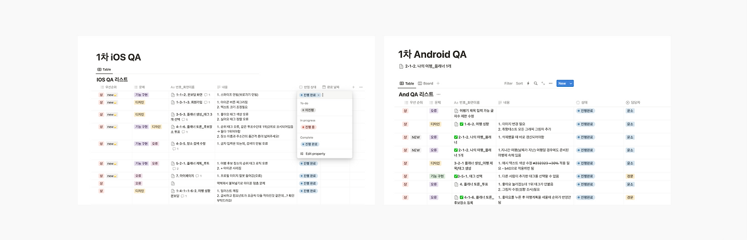Click the Search magnifier icon in Android QA toolbar
The height and width of the screenshot is (240, 747).
[536, 83]
